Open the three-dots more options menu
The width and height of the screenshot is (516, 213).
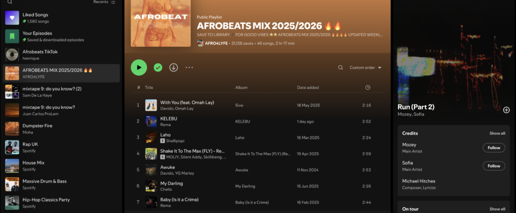(x=189, y=67)
